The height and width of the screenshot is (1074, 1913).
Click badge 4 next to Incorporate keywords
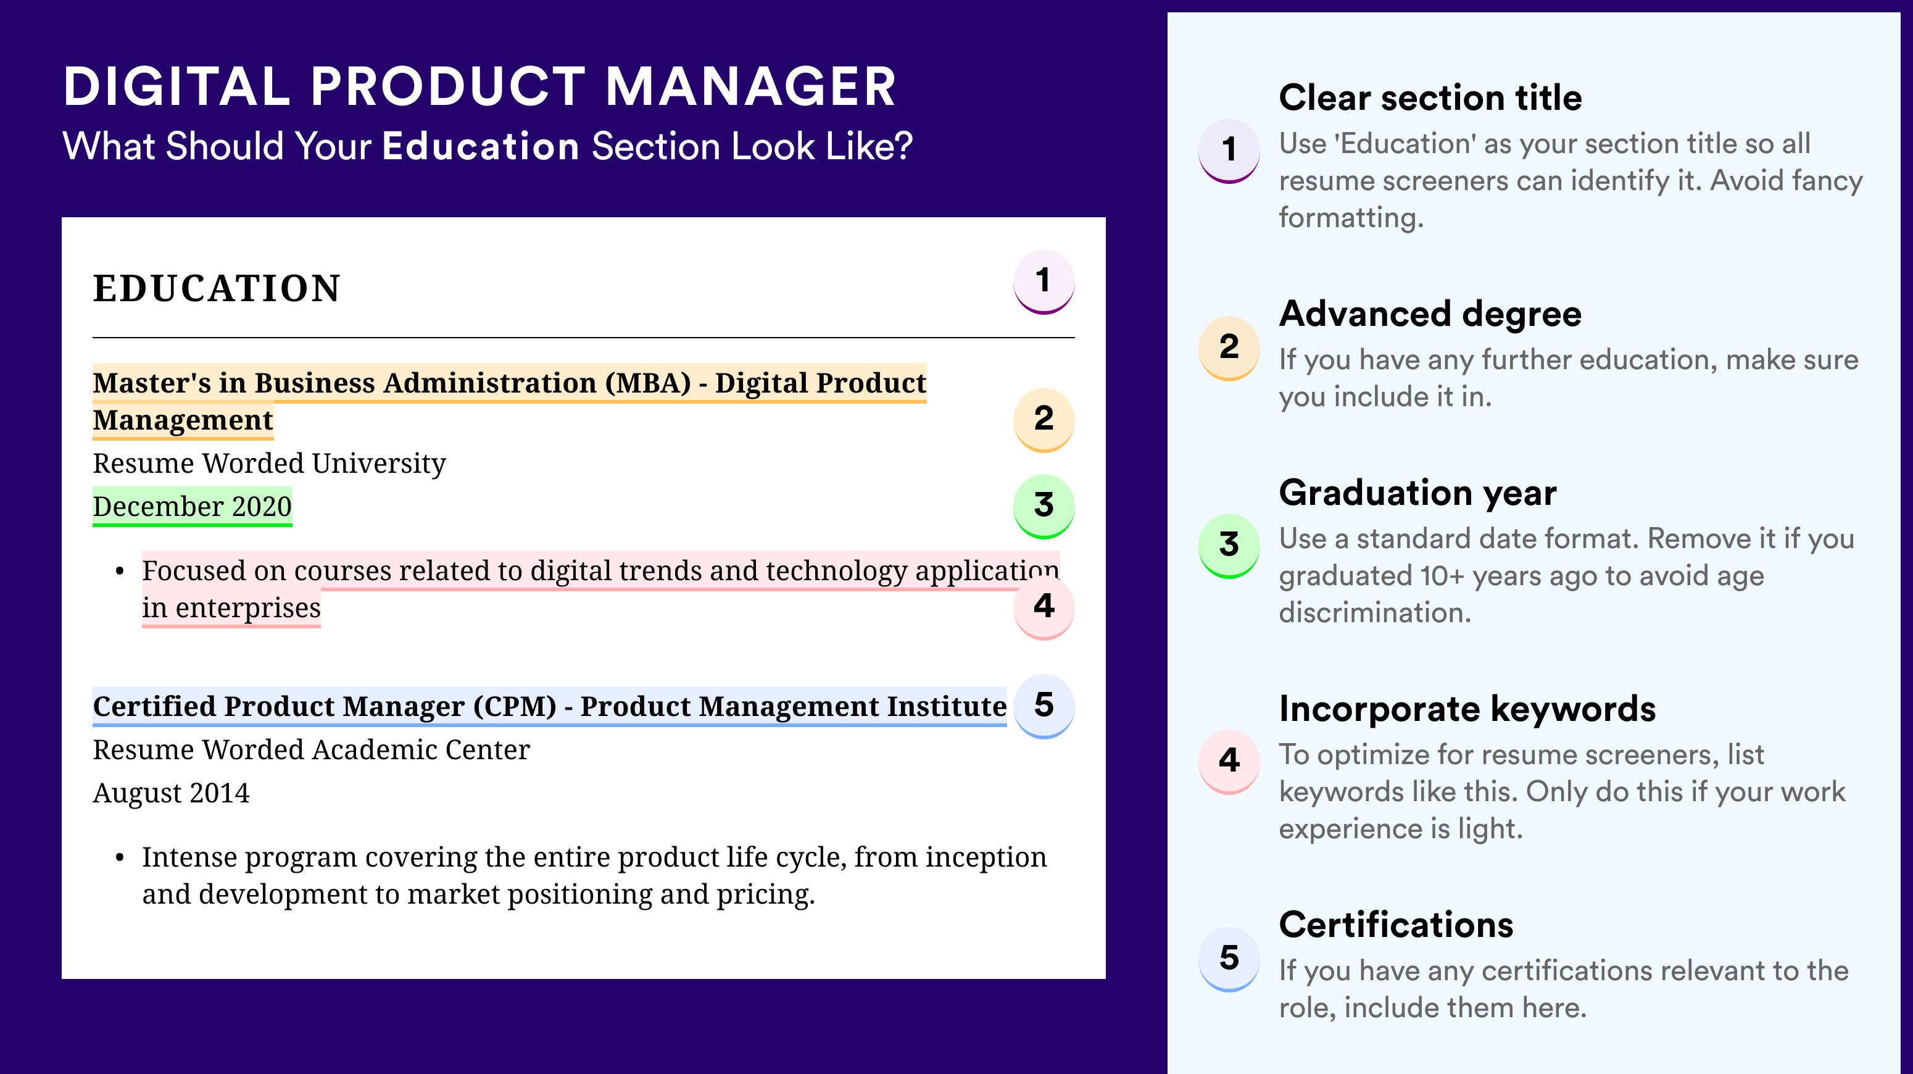[x=1229, y=761]
